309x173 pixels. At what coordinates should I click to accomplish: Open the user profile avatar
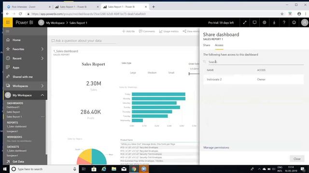305,23
